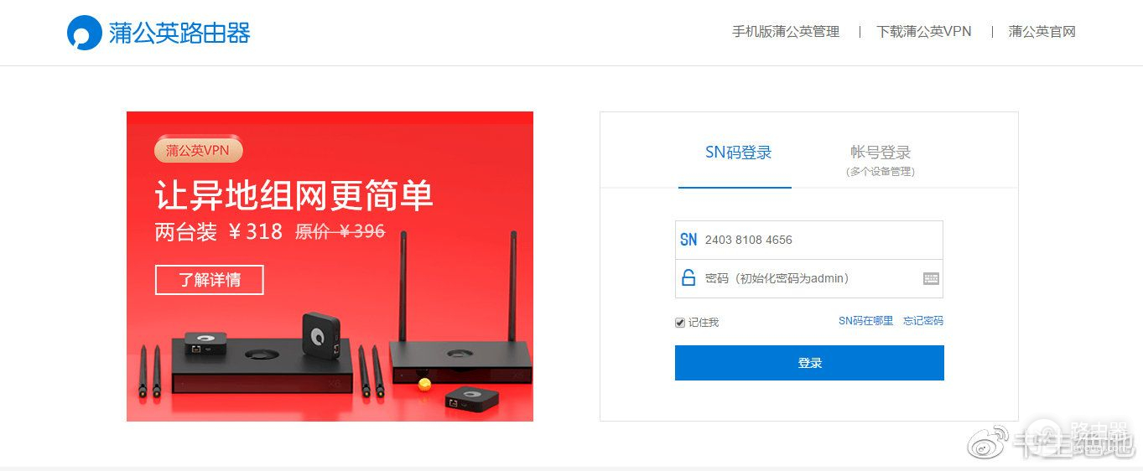This screenshot has width=1143, height=471.
Task: Click the padlock icon beside password
Action: 688,278
